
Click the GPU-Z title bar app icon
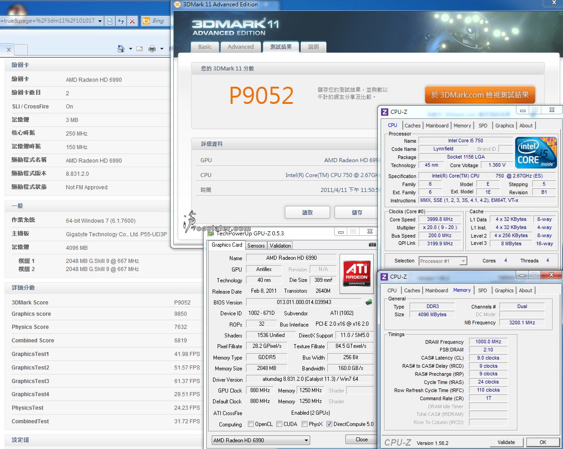210,233
